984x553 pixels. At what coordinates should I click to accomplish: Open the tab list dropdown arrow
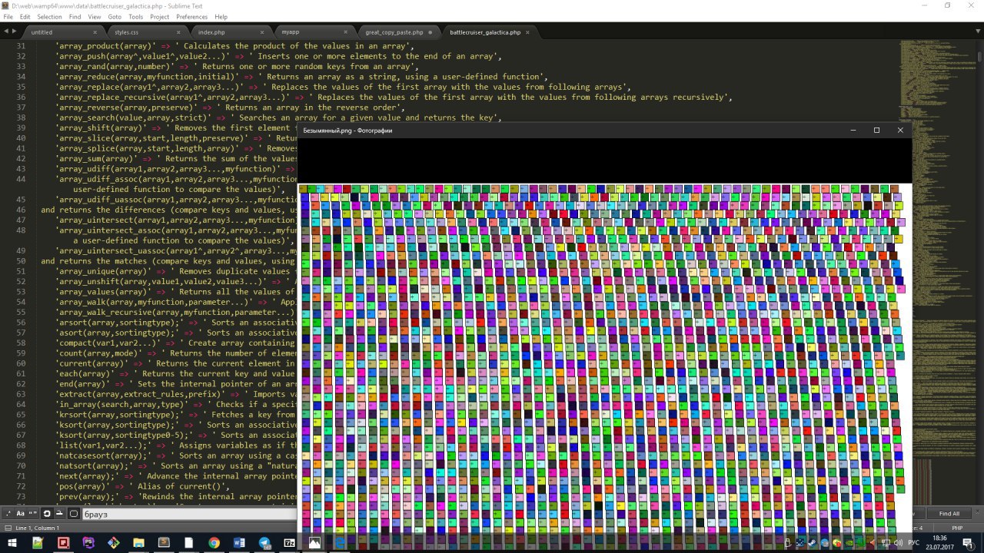[x=979, y=31]
